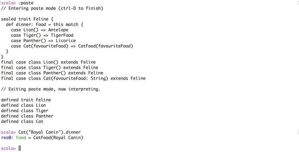This screenshot has width=299, height=168.
Task: Click 'final case class Cat' definition line
Action: [x=73, y=78]
